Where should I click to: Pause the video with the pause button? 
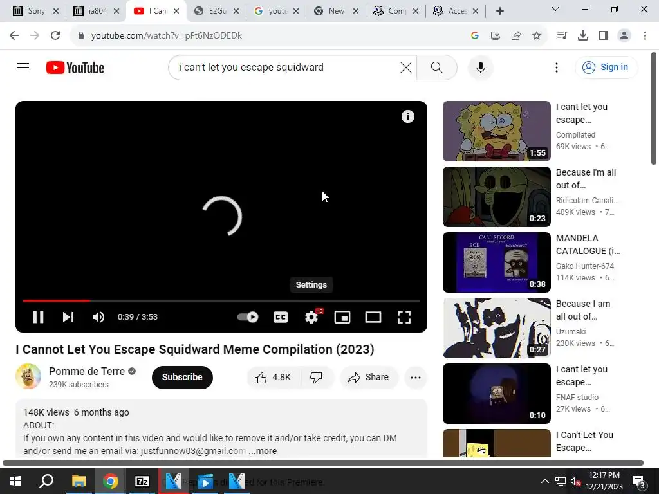38,317
